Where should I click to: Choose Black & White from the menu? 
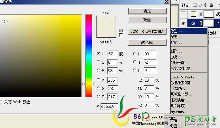pos(184,77)
